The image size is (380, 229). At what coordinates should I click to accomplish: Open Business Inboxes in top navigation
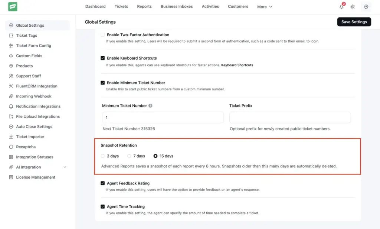[x=177, y=7]
